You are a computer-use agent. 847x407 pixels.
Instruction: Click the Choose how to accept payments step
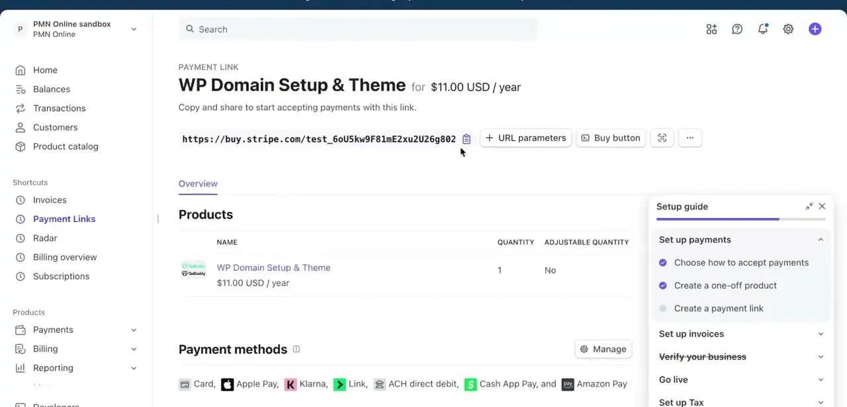tap(741, 262)
